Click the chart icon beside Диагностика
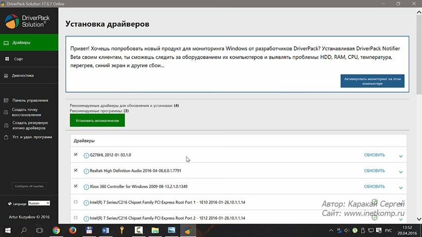 coord(6,76)
